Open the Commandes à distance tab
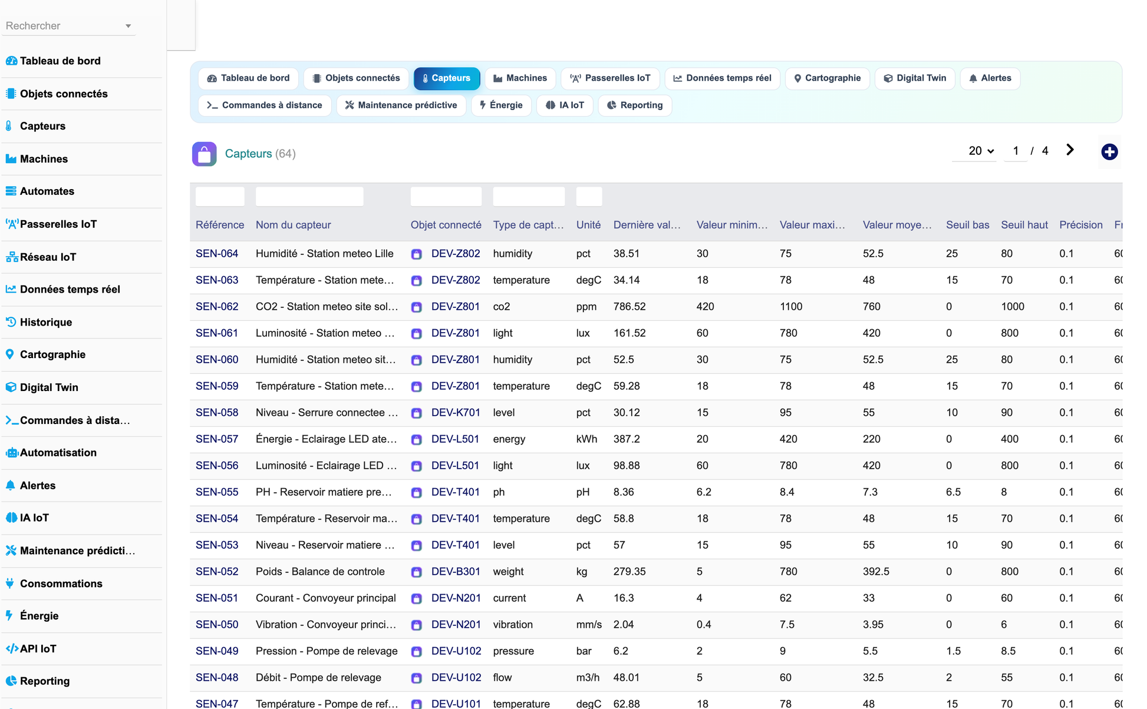This screenshot has height=709, width=1147. 265,105
